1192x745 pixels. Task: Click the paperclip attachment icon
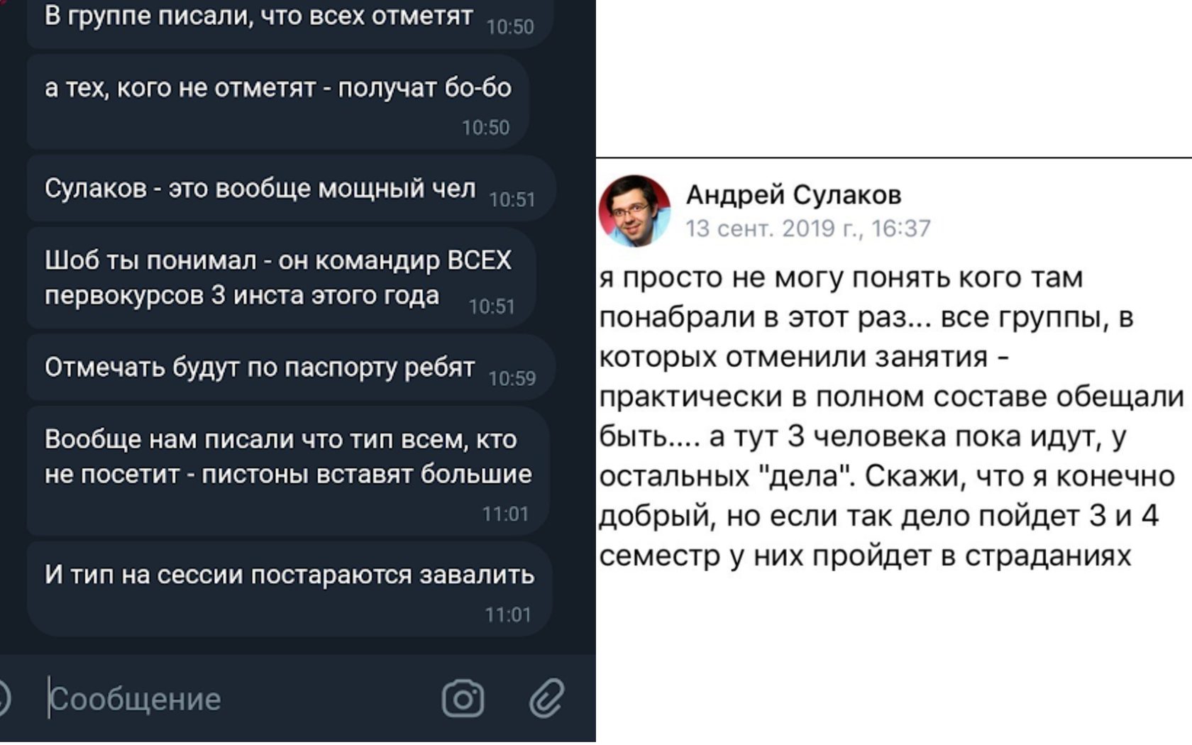[546, 699]
